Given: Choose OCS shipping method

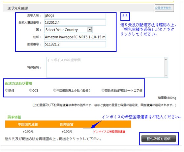Looking at the screenshot, I should (31, 90).
